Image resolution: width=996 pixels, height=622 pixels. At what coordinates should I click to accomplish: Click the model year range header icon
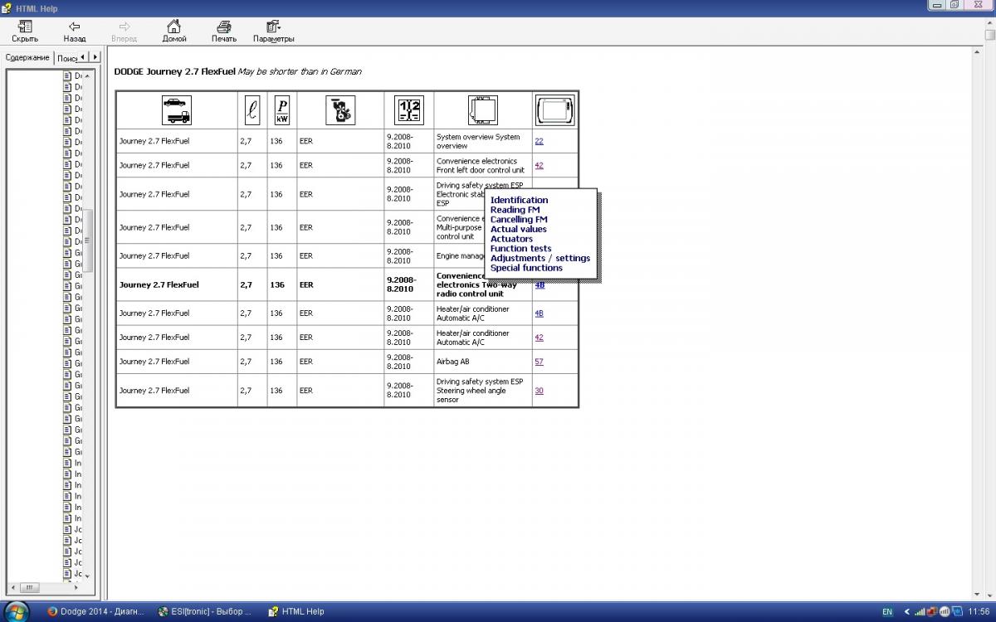click(x=409, y=109)
